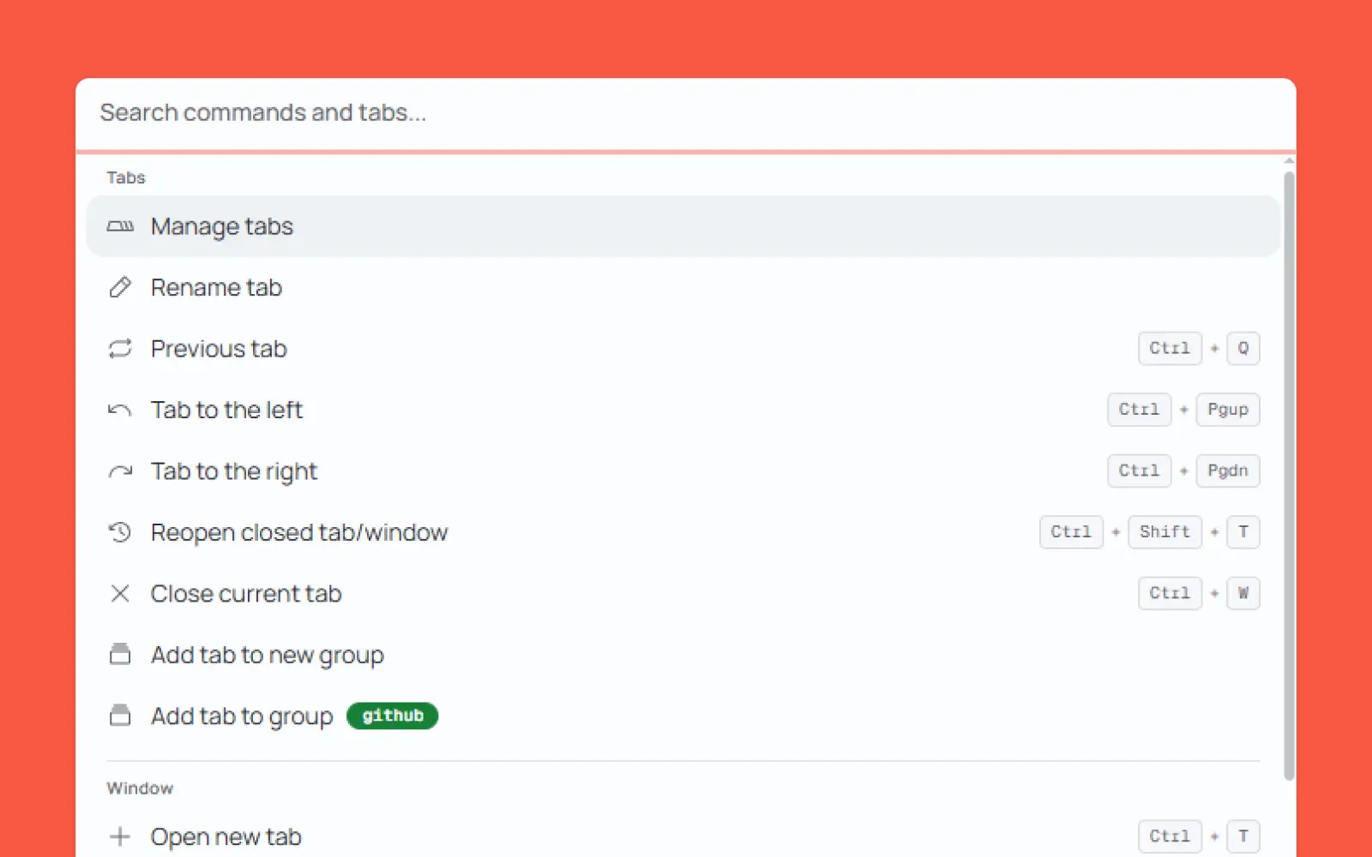Click the T key badge in Reopen closed tab row

click(x=1243, y=532)
